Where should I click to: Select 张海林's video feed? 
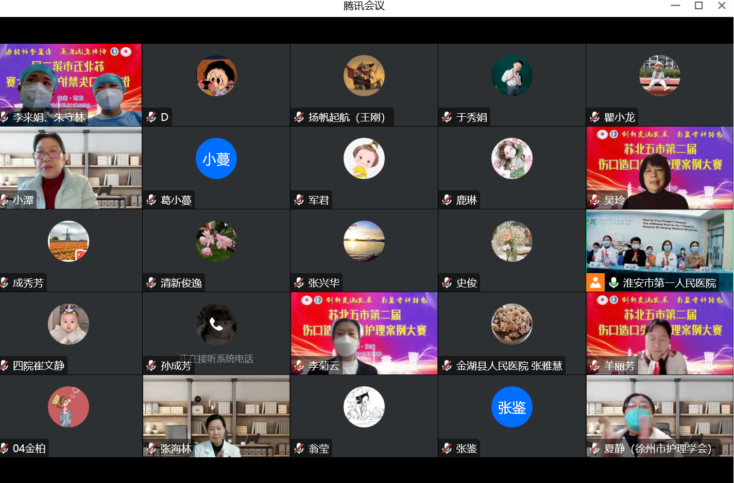[x=216, y=416]
